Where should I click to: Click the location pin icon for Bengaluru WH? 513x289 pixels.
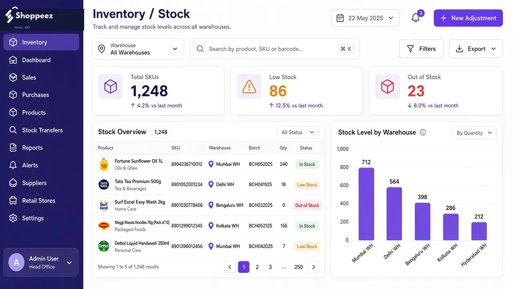[x=211, y=205]
